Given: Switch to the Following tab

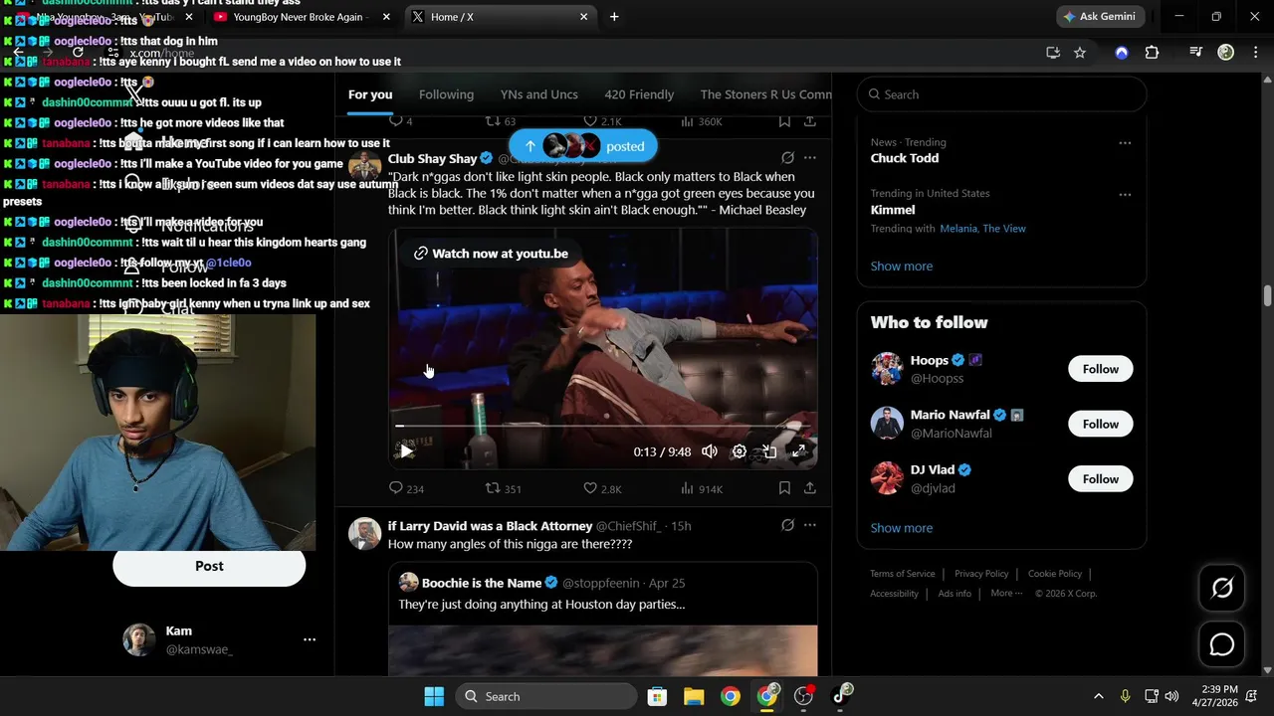Looking at the screenshot, I should point(446,94).
